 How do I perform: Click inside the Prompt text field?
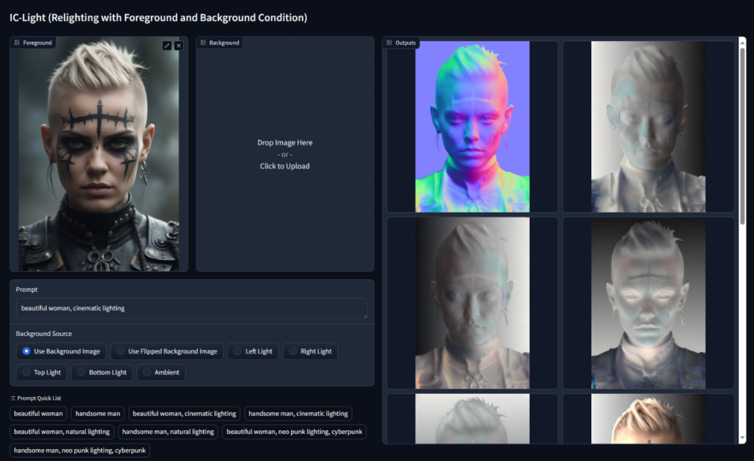pyautogui.click(x=192, y=308)
